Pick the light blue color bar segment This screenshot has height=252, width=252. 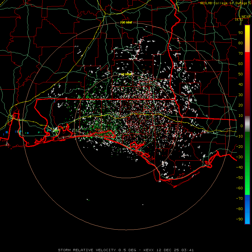point(247,219)
